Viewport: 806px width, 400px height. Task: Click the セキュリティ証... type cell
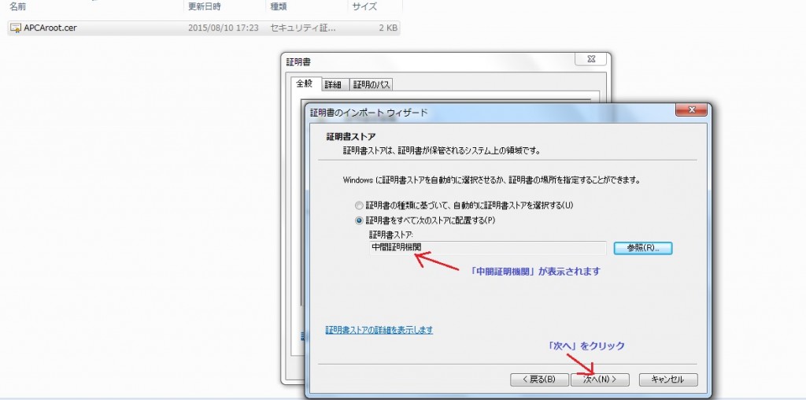303,28
